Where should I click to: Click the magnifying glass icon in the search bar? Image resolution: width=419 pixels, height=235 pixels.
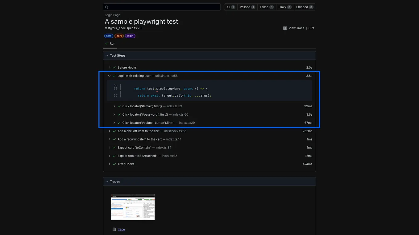click(106, 7)
